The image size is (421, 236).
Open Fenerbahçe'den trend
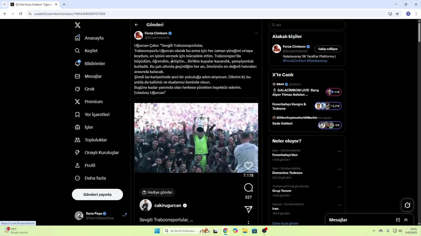[285, 155]
